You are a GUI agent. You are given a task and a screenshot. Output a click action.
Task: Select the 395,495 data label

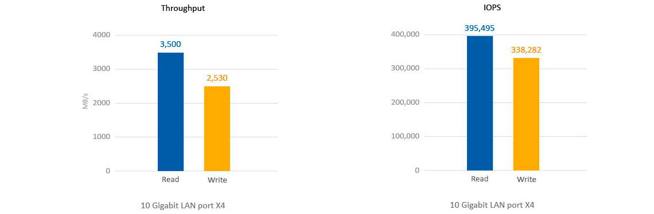point(480,28)
